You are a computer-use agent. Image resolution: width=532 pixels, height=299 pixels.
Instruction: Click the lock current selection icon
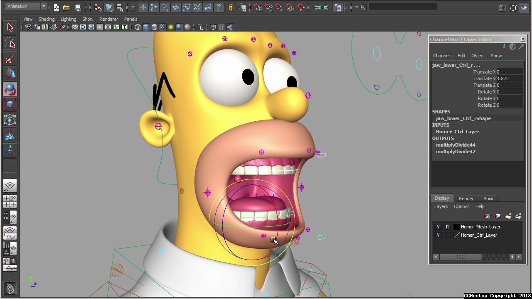tap(231, 7)
